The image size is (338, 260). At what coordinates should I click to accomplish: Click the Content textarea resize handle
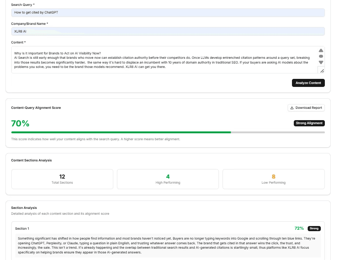tap(322, 71)
